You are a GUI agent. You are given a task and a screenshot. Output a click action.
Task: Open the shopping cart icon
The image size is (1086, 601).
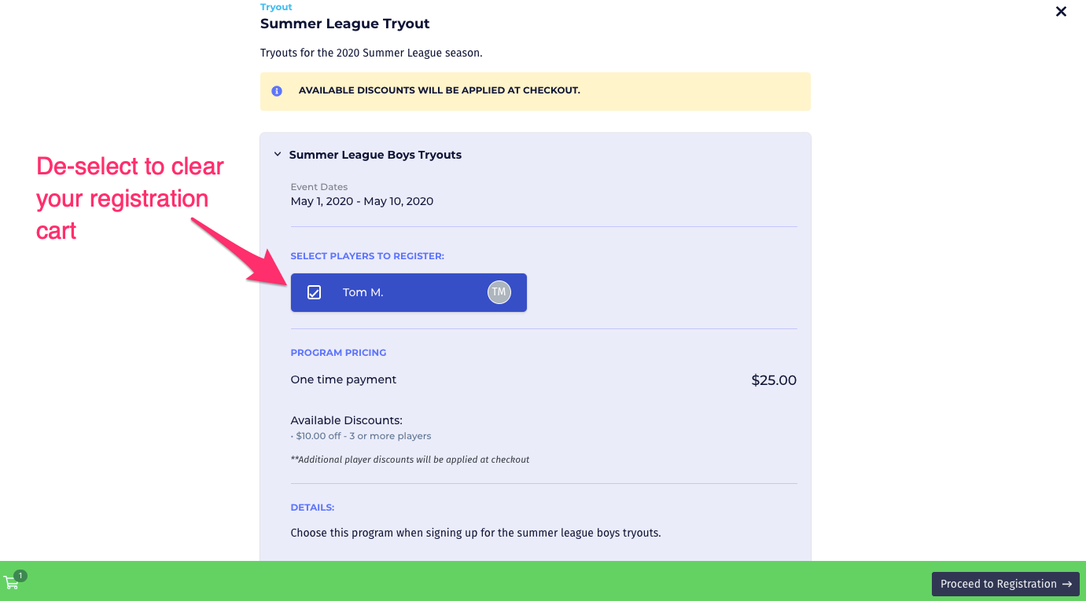click(11, 583)
